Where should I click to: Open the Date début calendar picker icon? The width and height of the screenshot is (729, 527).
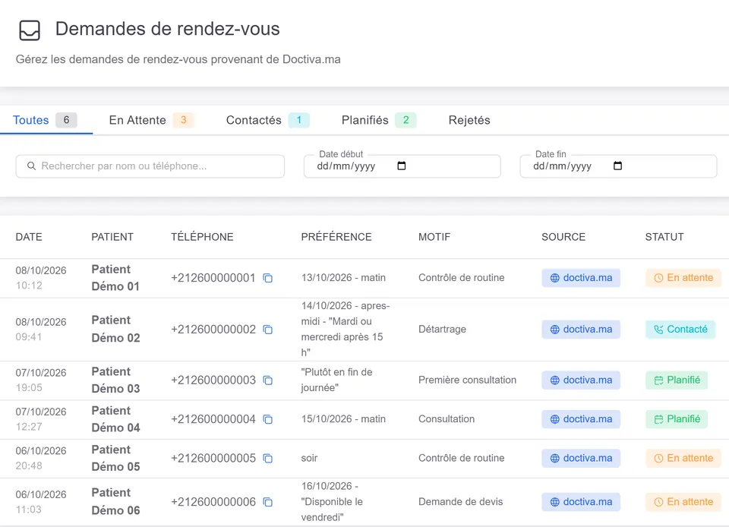tap(402, 166)
